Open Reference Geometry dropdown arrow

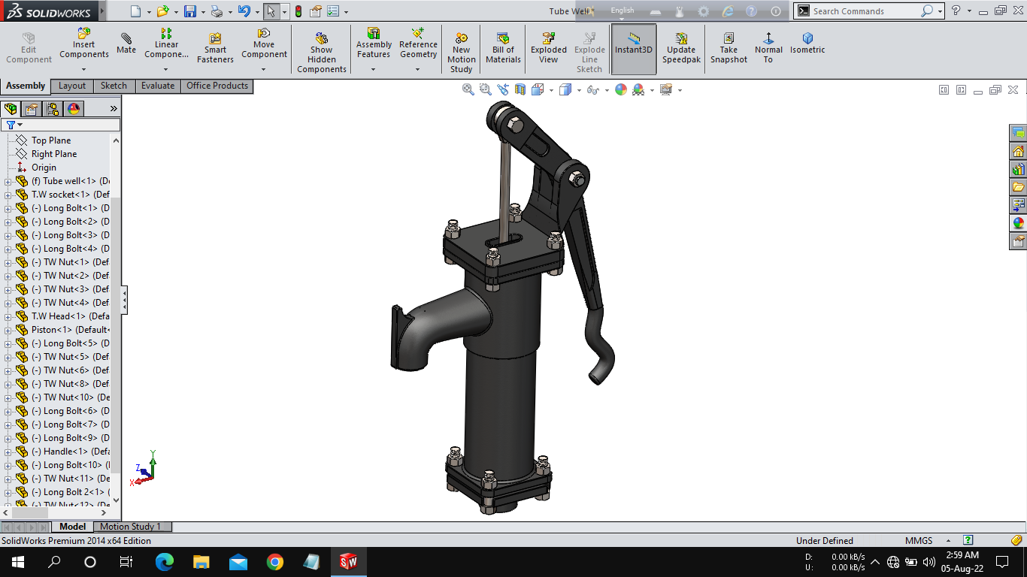point(418,69)
